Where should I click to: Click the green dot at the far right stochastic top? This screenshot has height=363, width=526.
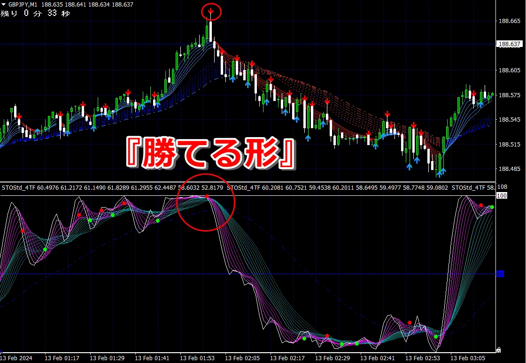click(492, 207)
